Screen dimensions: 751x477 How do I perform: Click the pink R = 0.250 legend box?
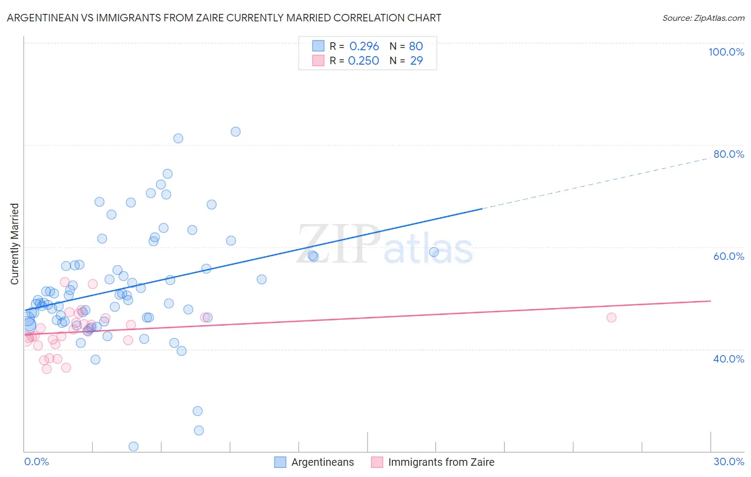point(318,61)
